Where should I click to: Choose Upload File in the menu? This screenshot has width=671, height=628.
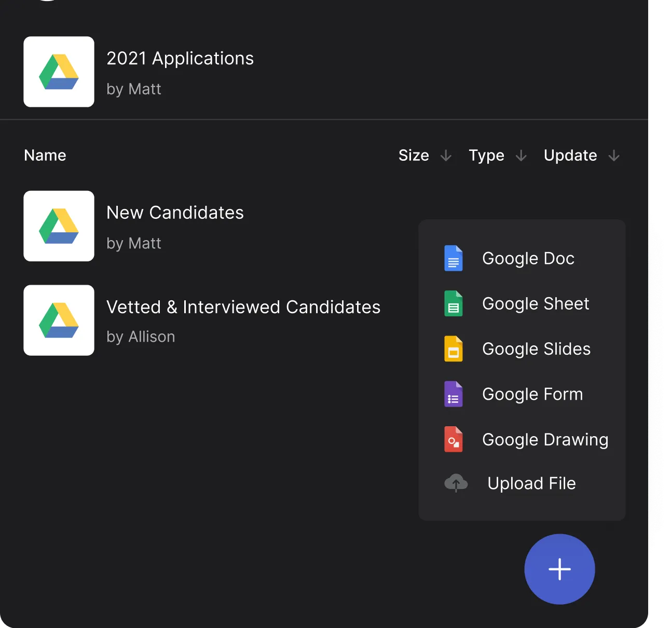tap(531, 483)
